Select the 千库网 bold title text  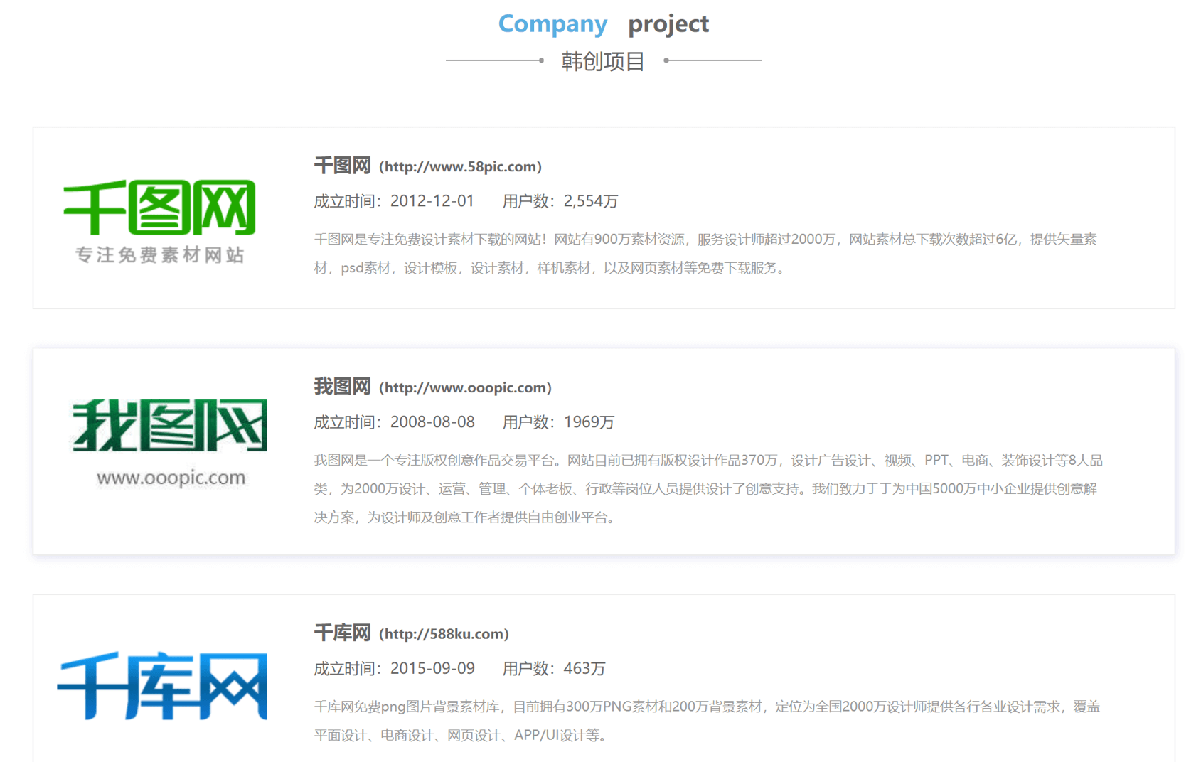pyautogui.click(x=342, y=633)
